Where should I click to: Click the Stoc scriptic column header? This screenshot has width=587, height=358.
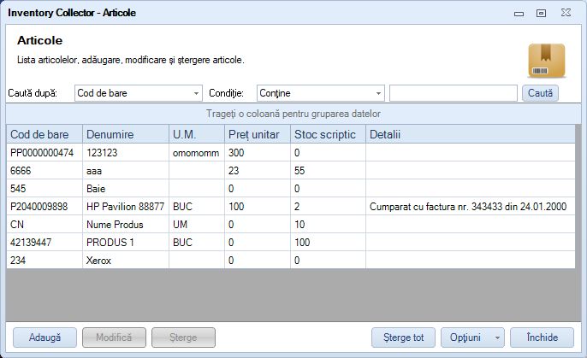[x=329, y=134]
